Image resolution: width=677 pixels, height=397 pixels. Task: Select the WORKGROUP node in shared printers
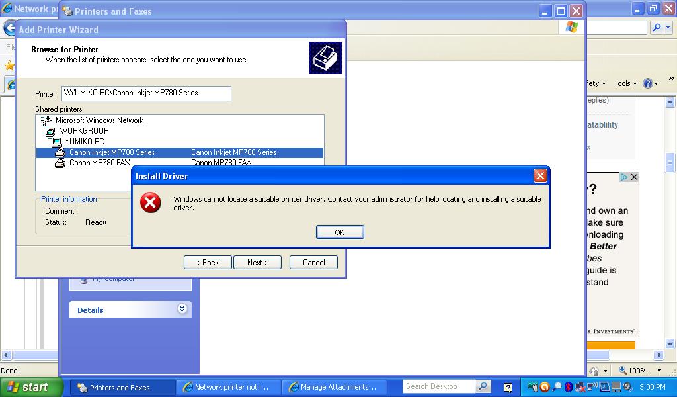tap(84, 131)
